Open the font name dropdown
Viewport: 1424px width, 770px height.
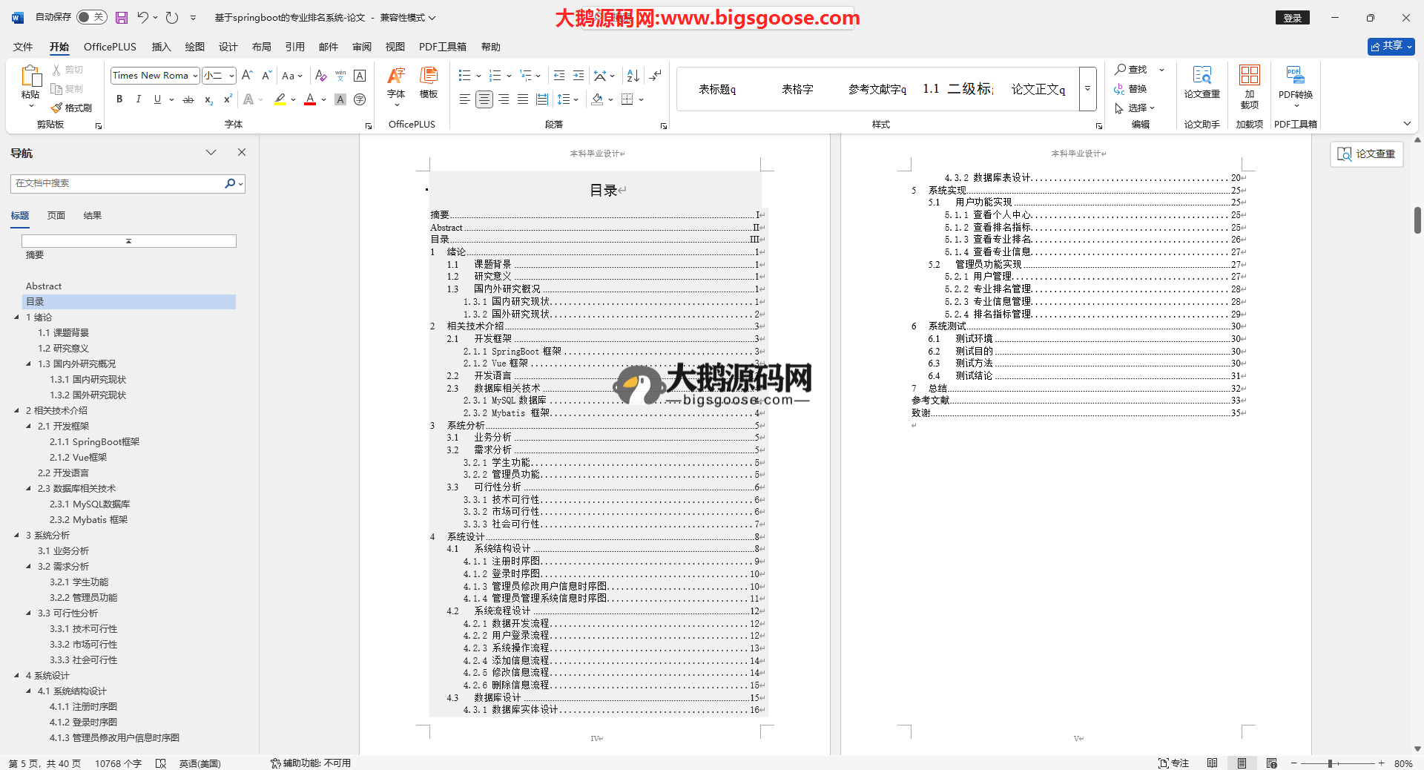click(x=195, y=76)
